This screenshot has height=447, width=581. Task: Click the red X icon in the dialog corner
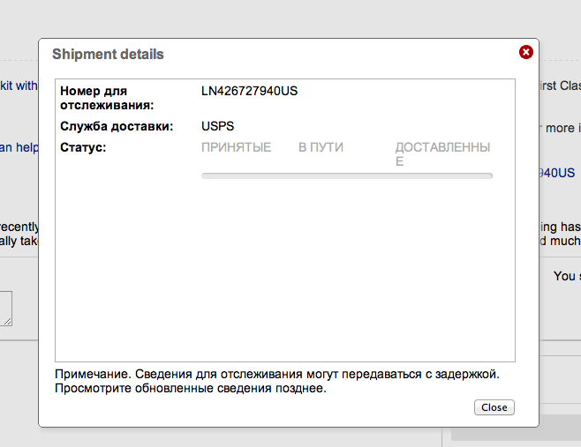(x=526, y=53)
